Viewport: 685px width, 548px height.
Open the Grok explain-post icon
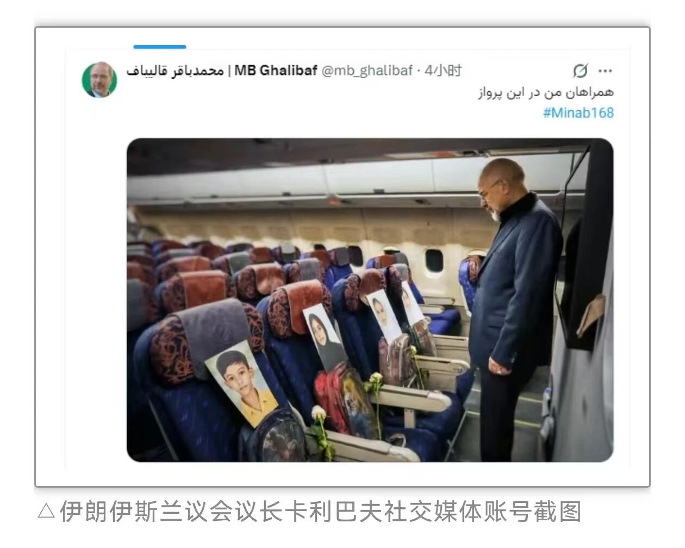click(x=580, y=71)
